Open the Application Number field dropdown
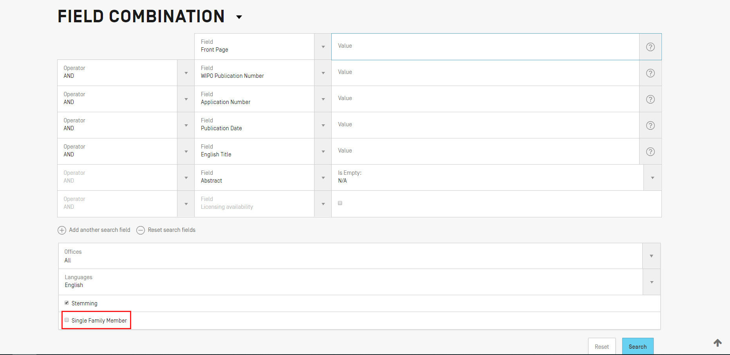Image resolution: width=730 pixels, height=355 pixels. [x=323, y=99]
